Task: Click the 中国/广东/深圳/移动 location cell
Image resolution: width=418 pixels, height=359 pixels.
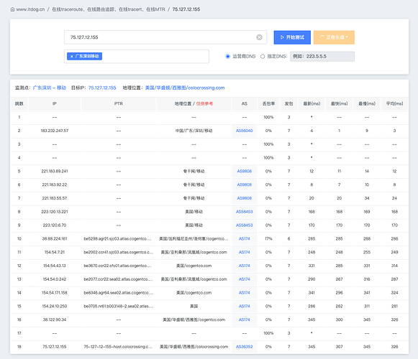Action: coord(194,131)
